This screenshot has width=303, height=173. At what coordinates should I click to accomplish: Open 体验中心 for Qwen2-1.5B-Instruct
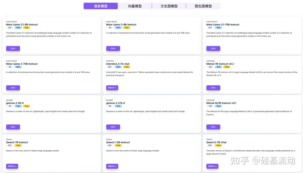click(112, 166)
